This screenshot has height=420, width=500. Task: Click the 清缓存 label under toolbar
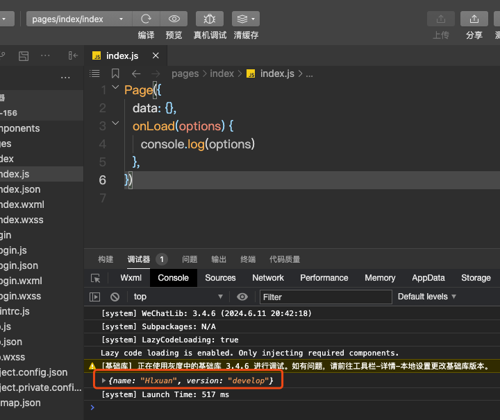(x=246, y=35)
